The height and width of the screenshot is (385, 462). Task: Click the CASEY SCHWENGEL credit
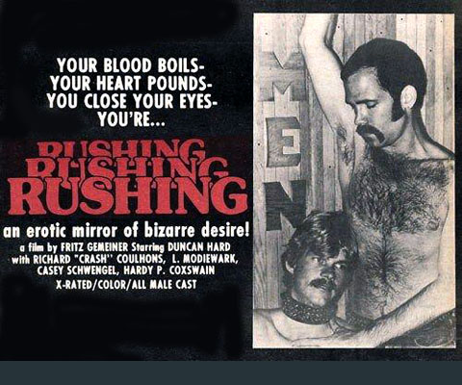point(78,270)
